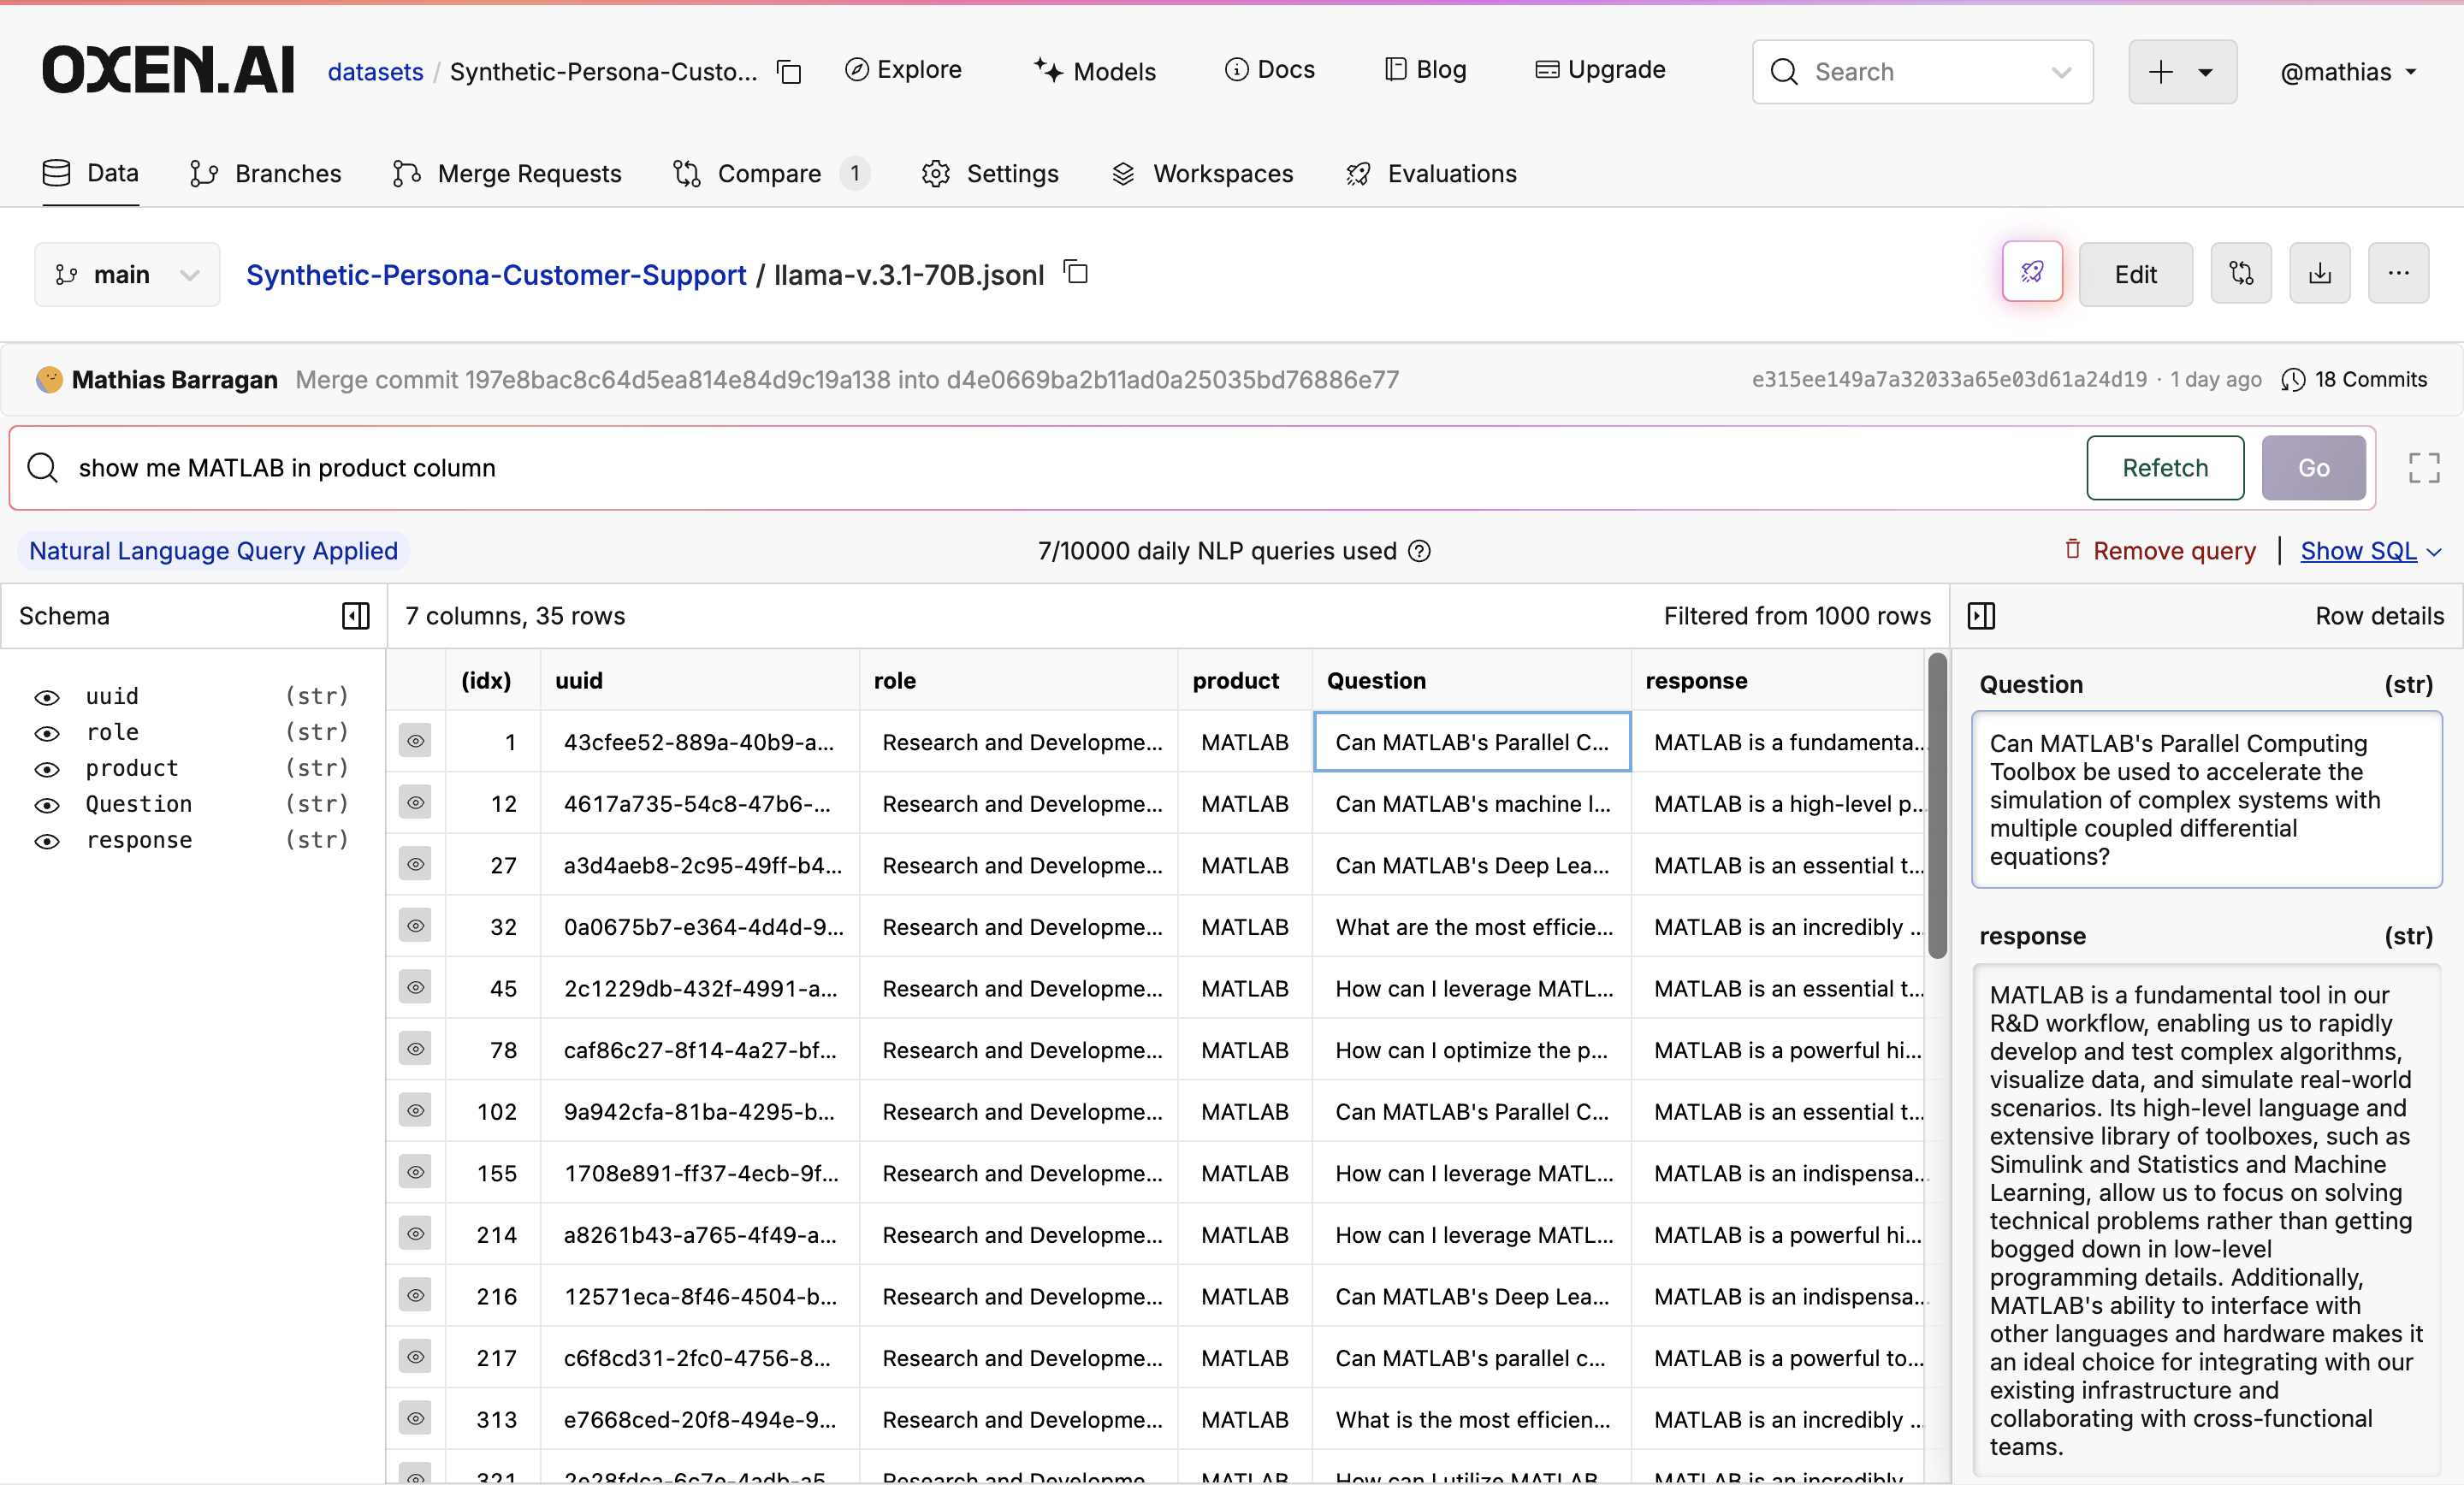This screenshot has width=2464, height=1485.
Task: Open the @mathias account menu
Action: pyautogui.click(x=2347, y=72)
